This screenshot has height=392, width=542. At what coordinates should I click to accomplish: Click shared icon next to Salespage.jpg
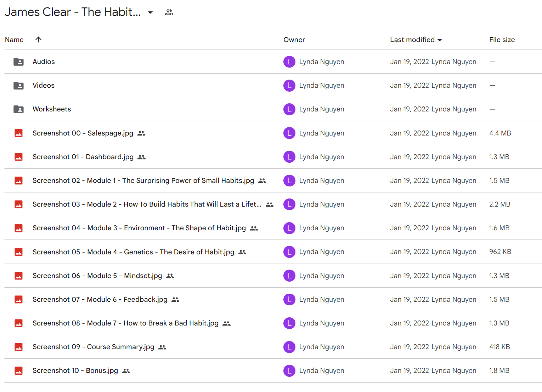coord(141,133)
